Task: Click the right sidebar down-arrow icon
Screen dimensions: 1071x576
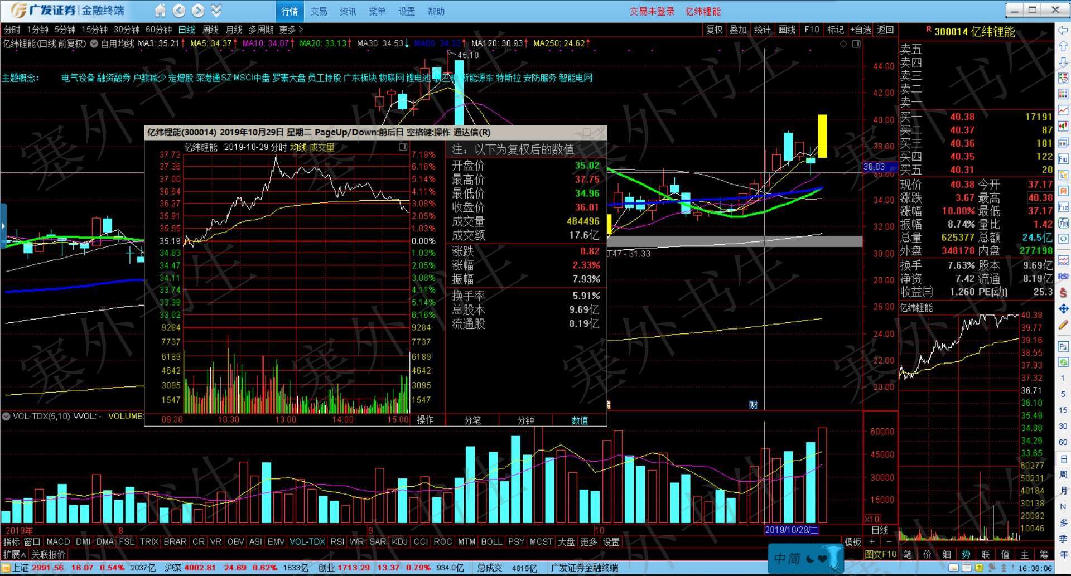Action: tap(1063, 62)
